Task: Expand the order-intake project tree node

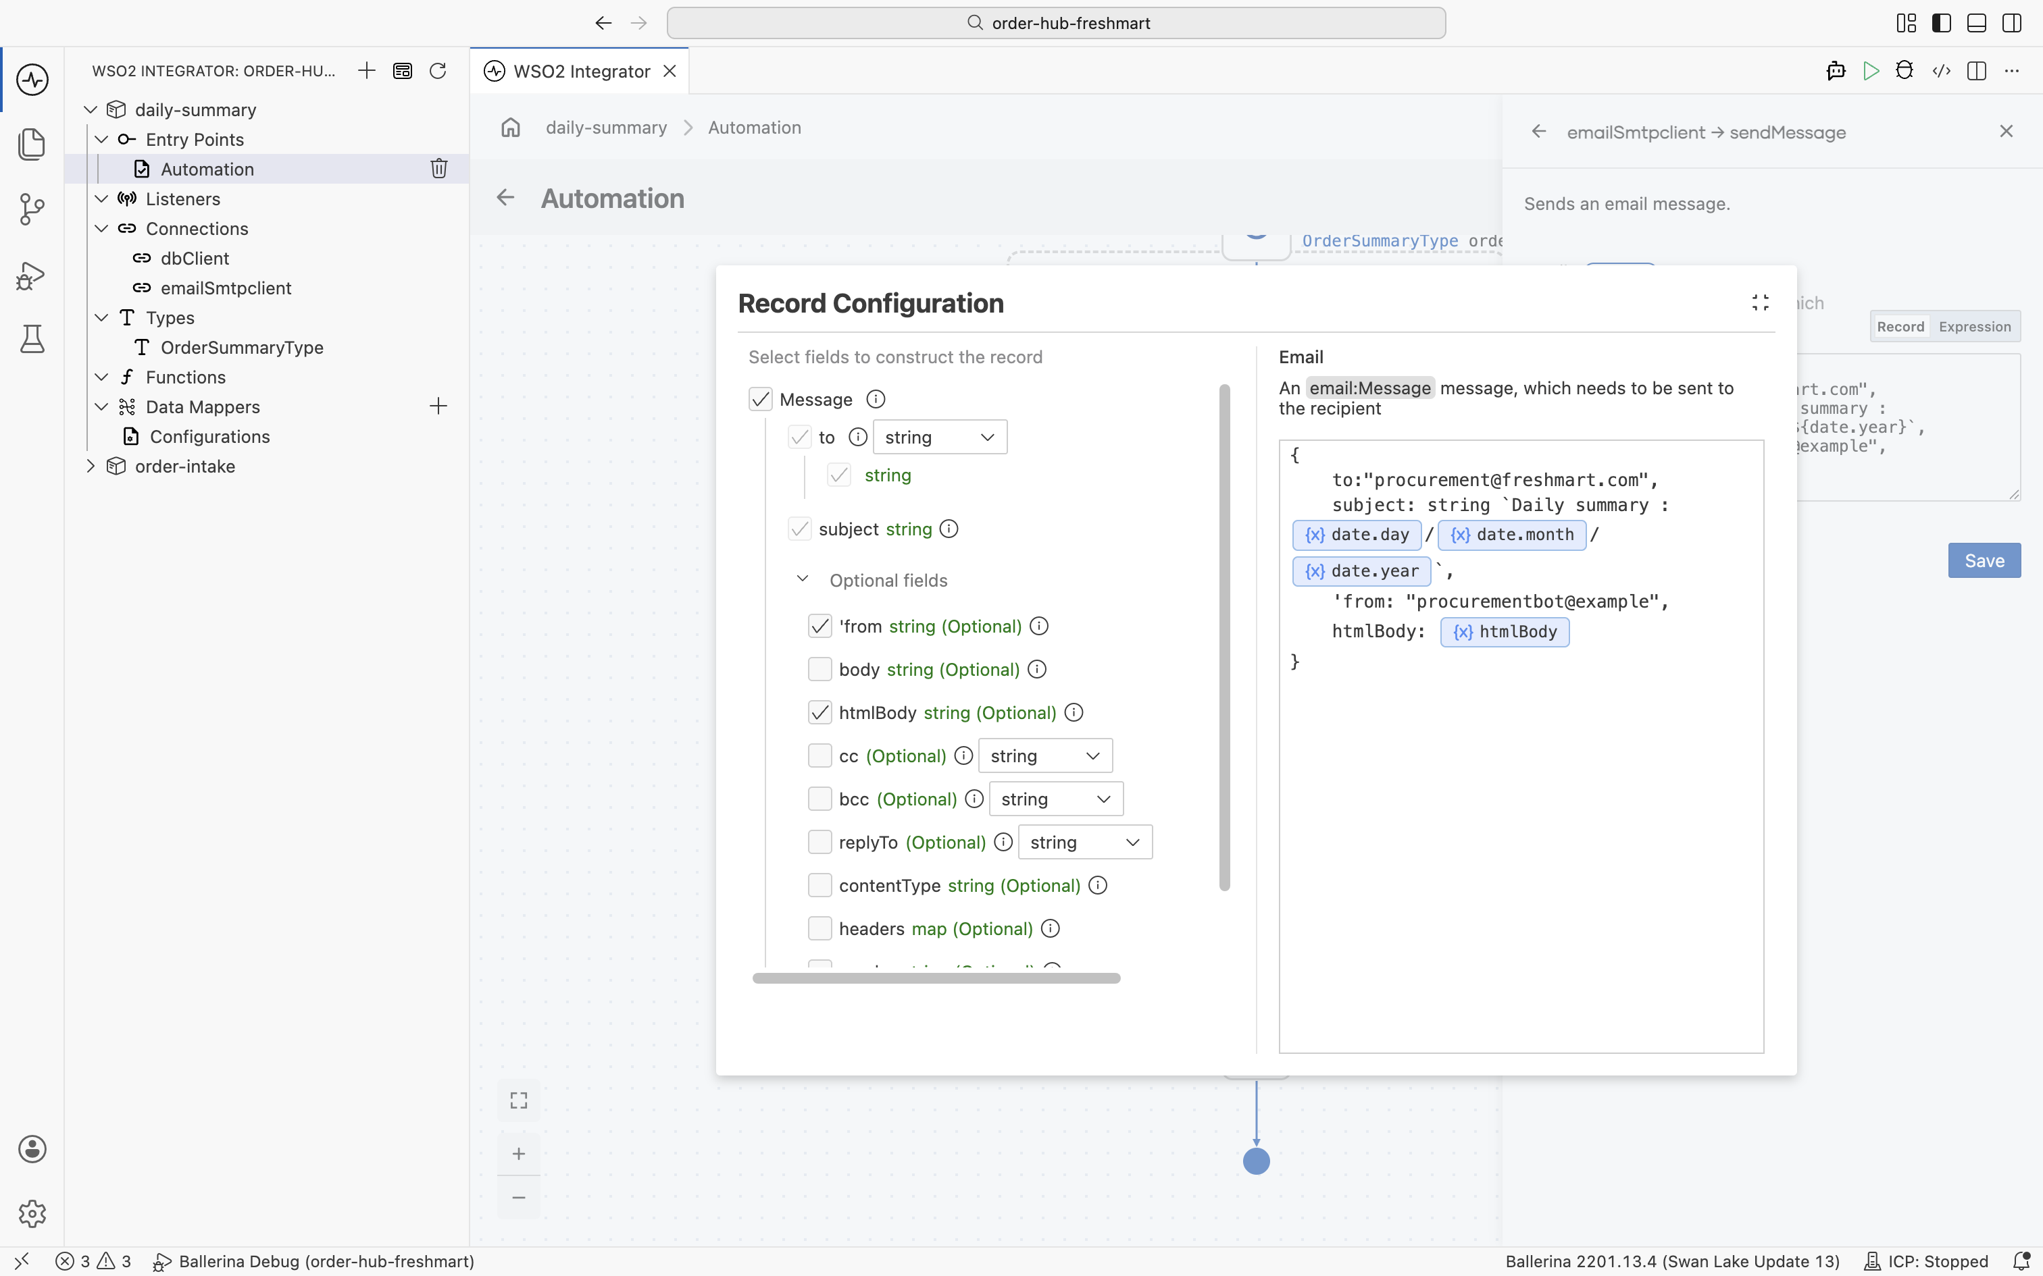Action: pyautogui.click(x=91, y=466)
